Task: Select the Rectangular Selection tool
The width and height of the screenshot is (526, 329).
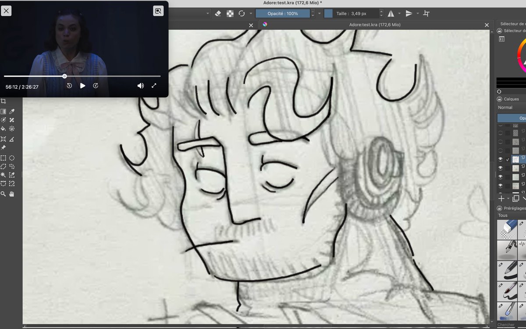Action: point(4,158)
